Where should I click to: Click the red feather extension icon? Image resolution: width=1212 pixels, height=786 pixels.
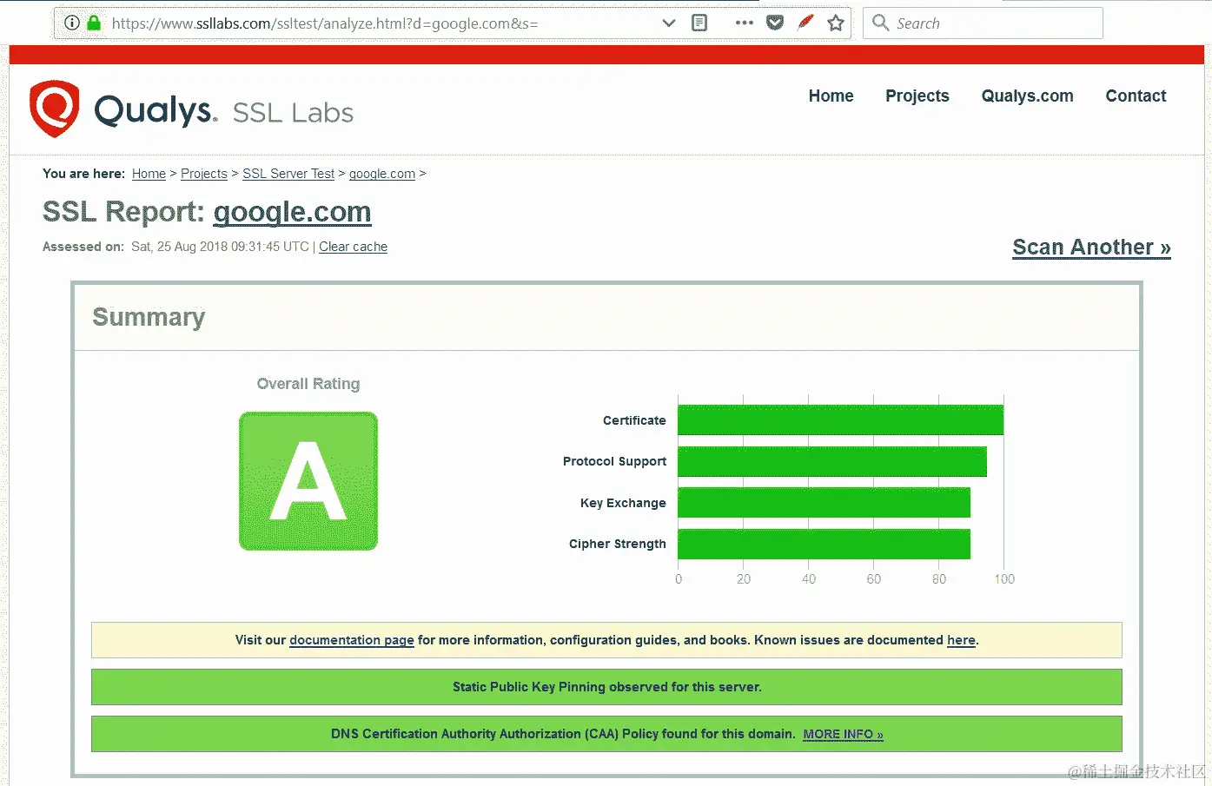[x=805, y=23]
